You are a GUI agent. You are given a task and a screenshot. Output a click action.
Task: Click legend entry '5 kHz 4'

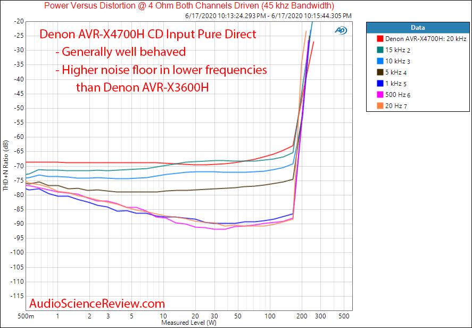(396, 72)
